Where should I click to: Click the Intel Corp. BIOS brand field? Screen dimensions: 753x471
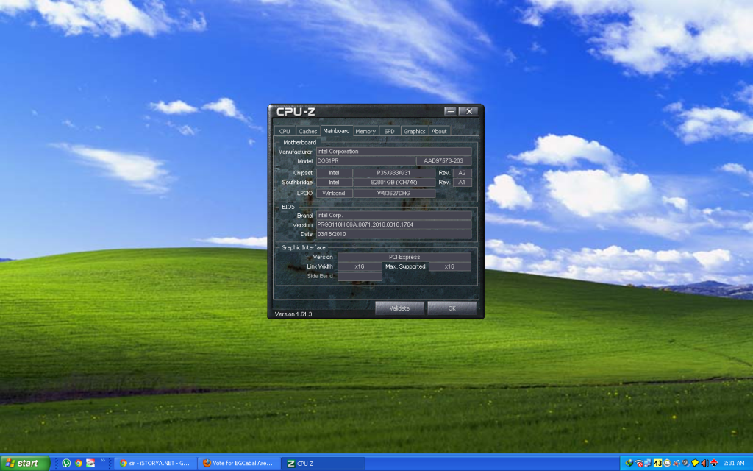393,216
